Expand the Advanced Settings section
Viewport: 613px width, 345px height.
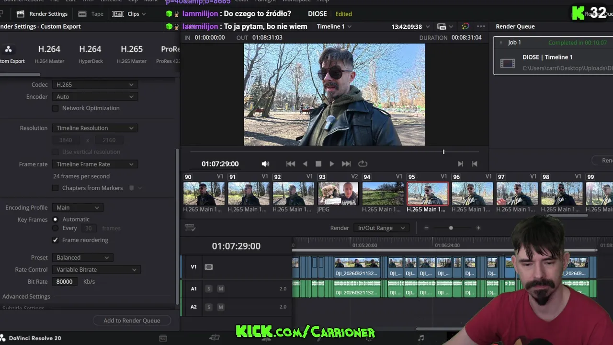(26, 297)
